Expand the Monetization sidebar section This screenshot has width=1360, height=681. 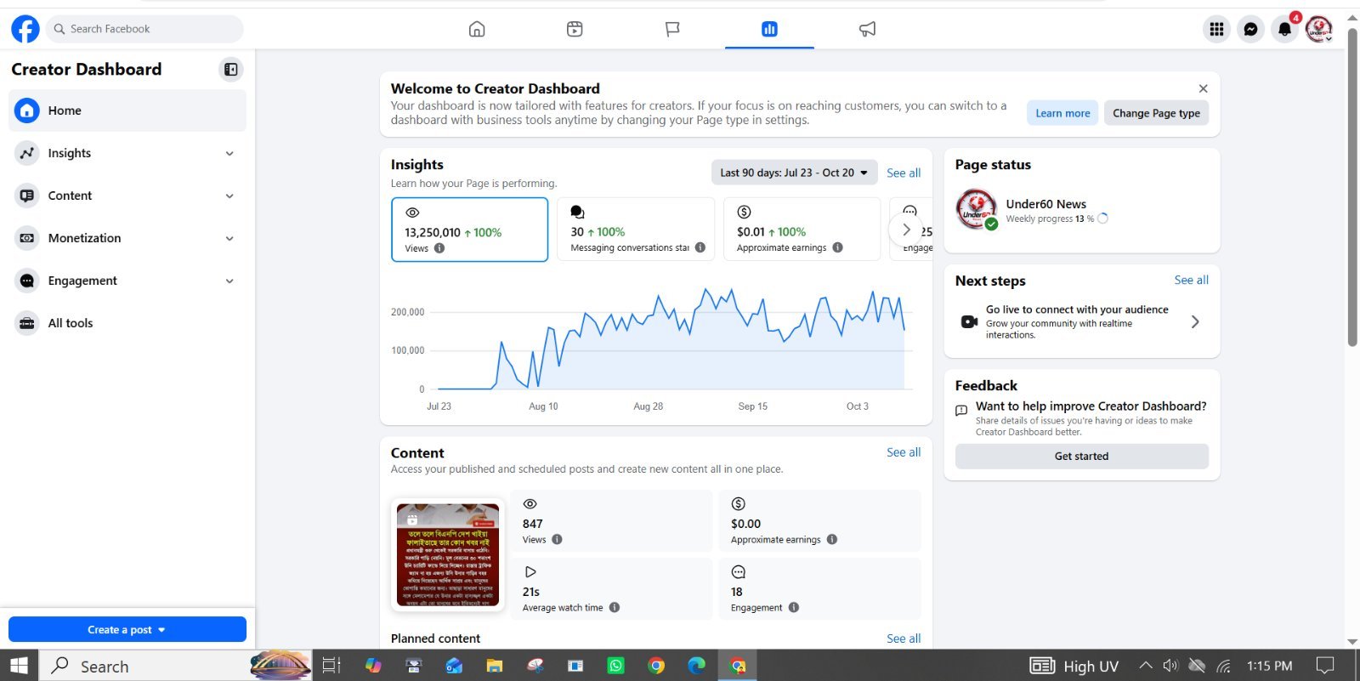(127, 238)
